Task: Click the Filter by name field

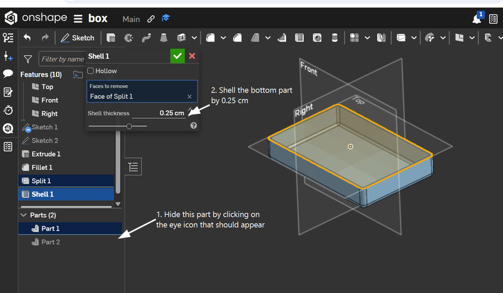Action: (62, 59)
